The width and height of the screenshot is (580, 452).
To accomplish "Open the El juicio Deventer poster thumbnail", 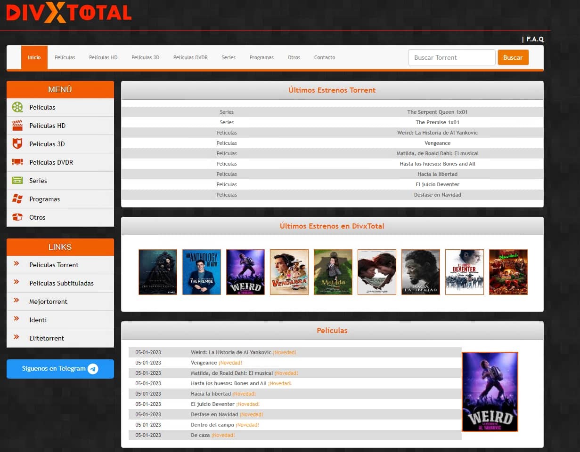I will 465,272.
